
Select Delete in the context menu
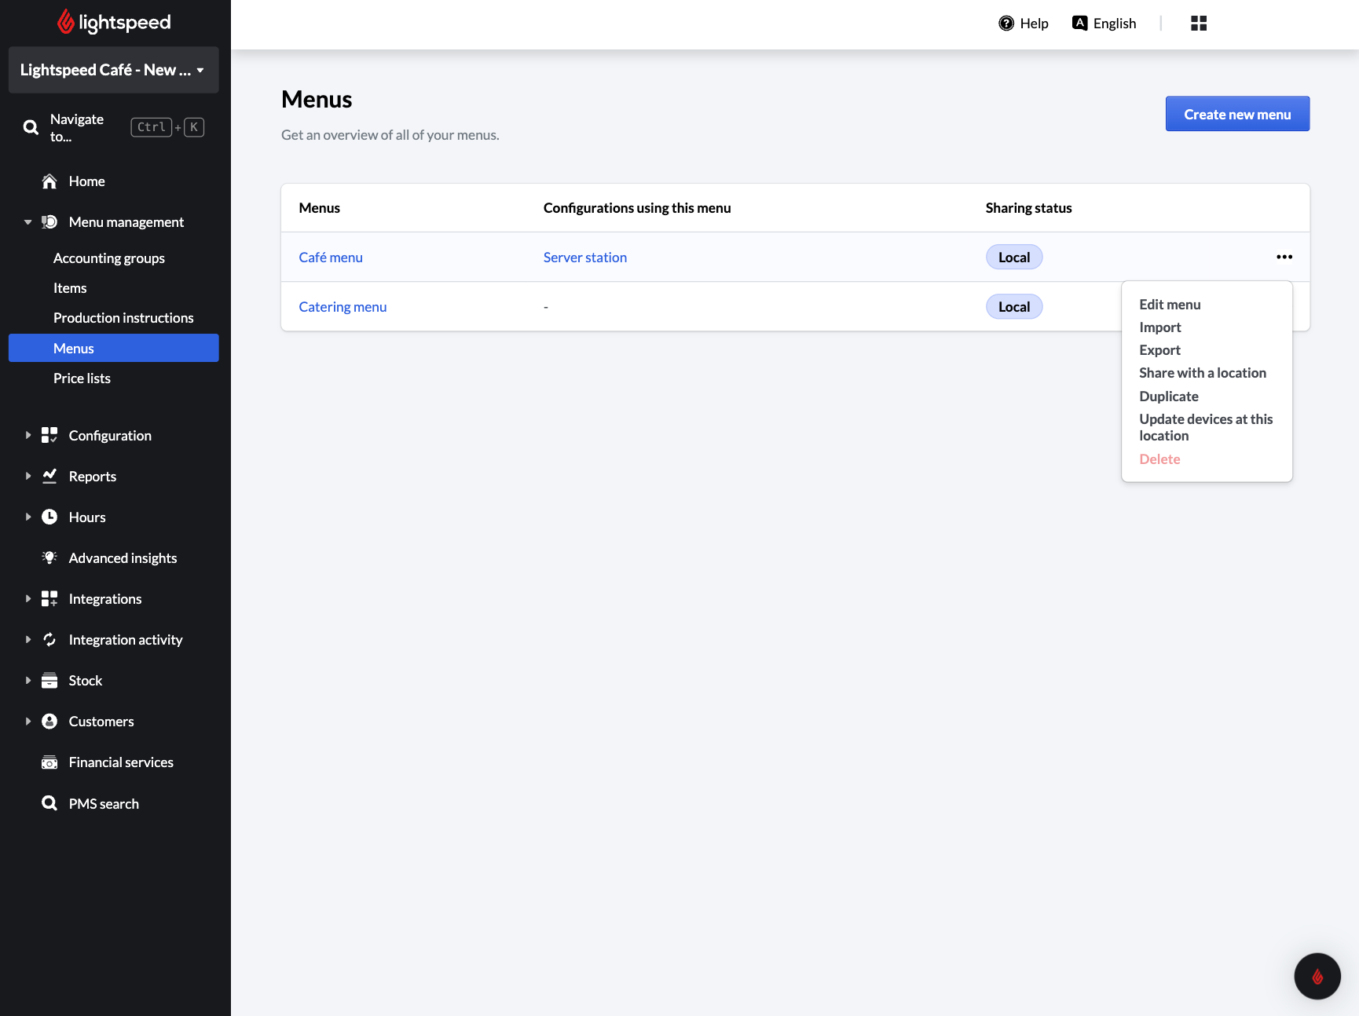(x=1159, y=459)
